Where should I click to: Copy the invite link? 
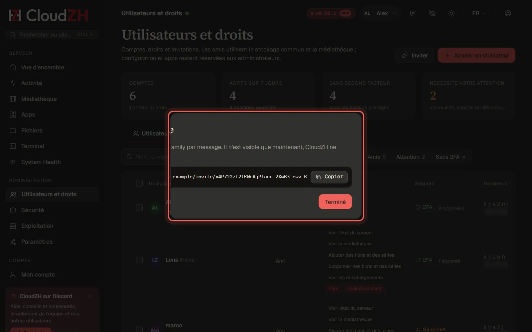pos(329,177)
